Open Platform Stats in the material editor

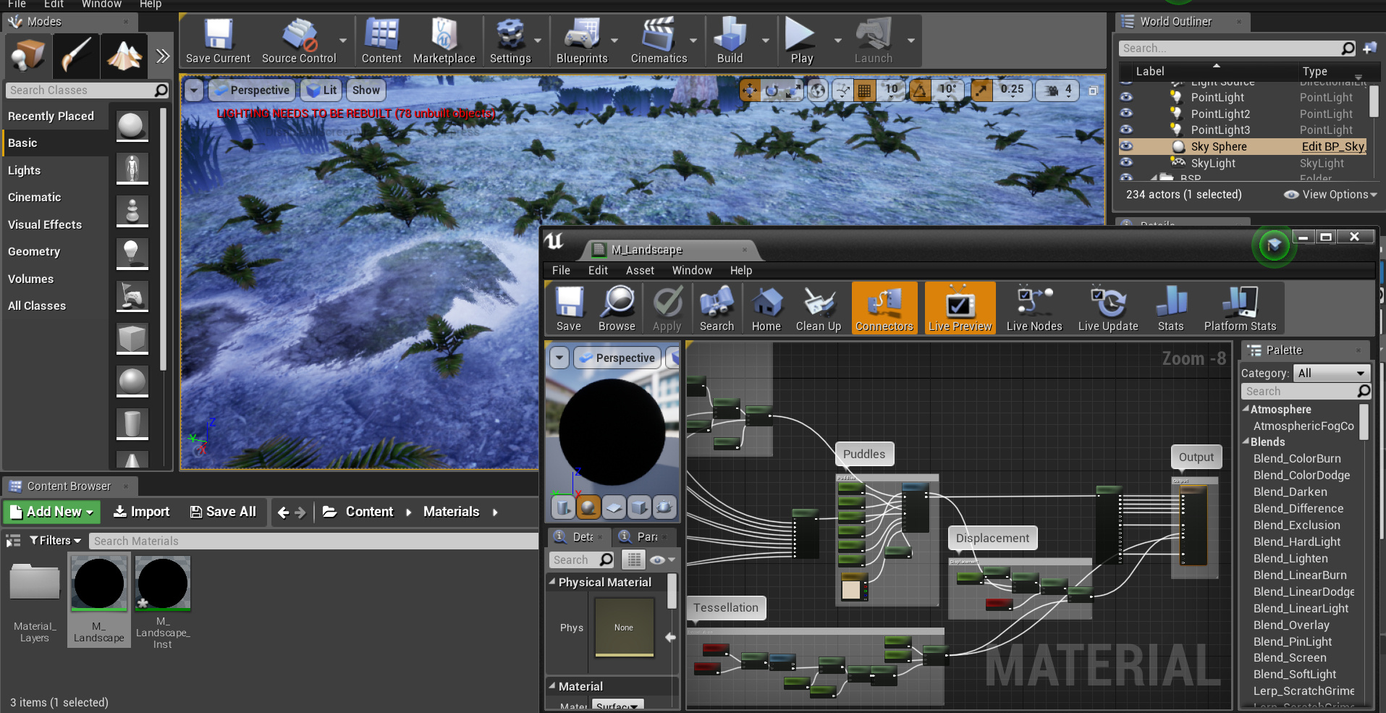click(x=1240, y=308)
